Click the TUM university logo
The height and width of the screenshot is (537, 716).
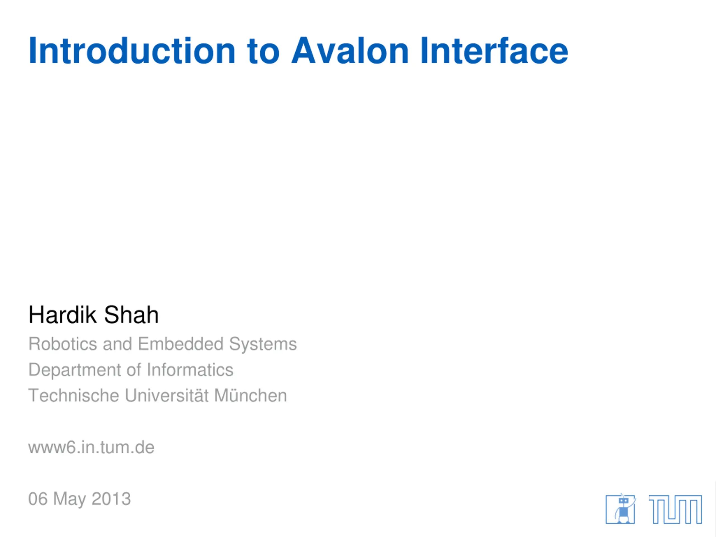point(675,509)
